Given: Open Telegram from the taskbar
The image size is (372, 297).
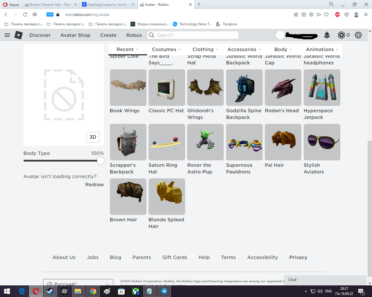Looking at the screenshot, I should point(164,291).
